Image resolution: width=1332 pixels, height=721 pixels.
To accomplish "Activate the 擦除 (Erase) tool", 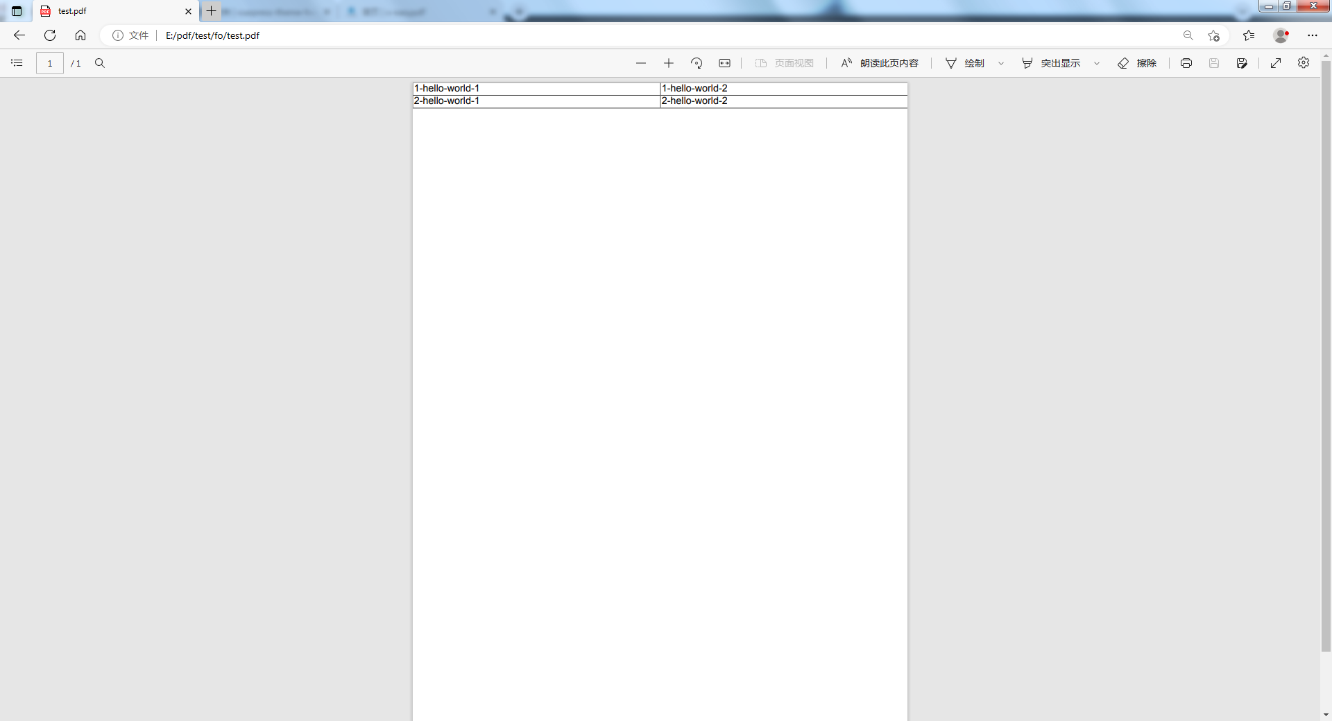I will point(1137,63).
